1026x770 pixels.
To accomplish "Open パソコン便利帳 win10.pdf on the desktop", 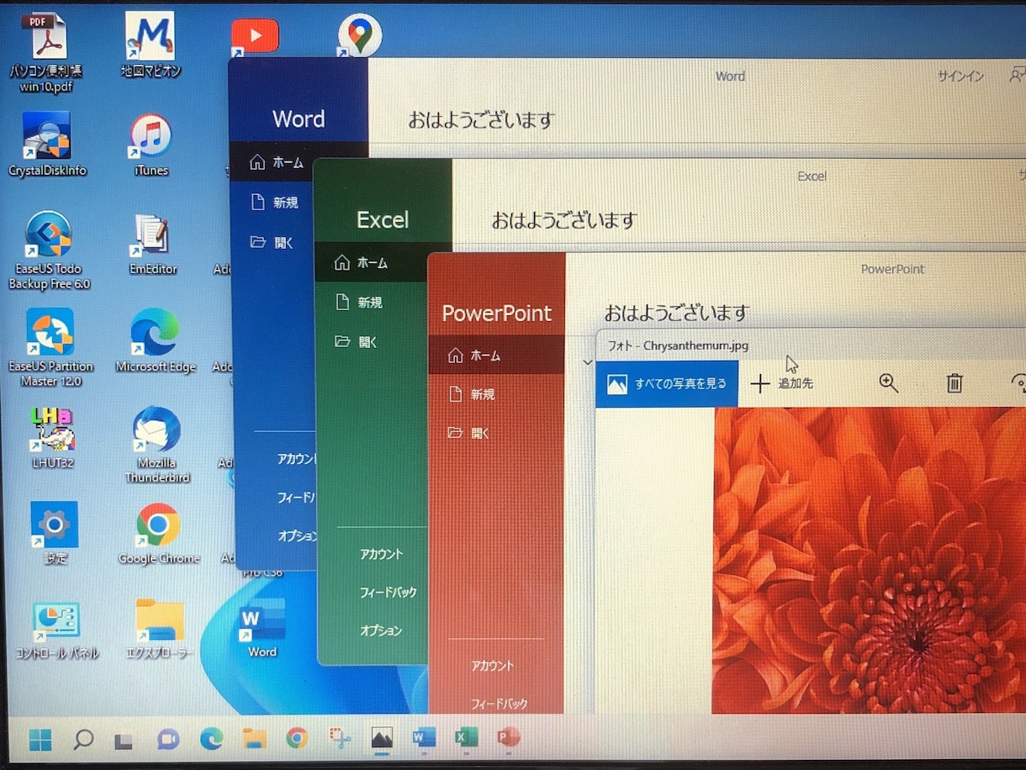I will [x=45, y=52].
